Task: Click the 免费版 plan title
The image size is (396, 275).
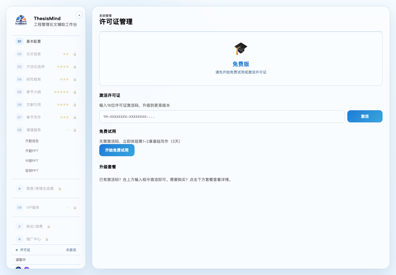Action: 241,64
